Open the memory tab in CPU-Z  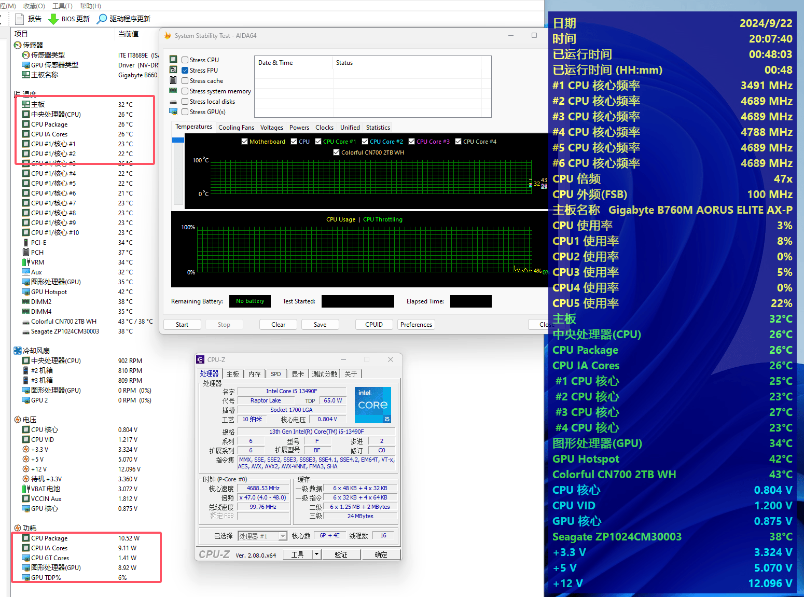(254, 374)
